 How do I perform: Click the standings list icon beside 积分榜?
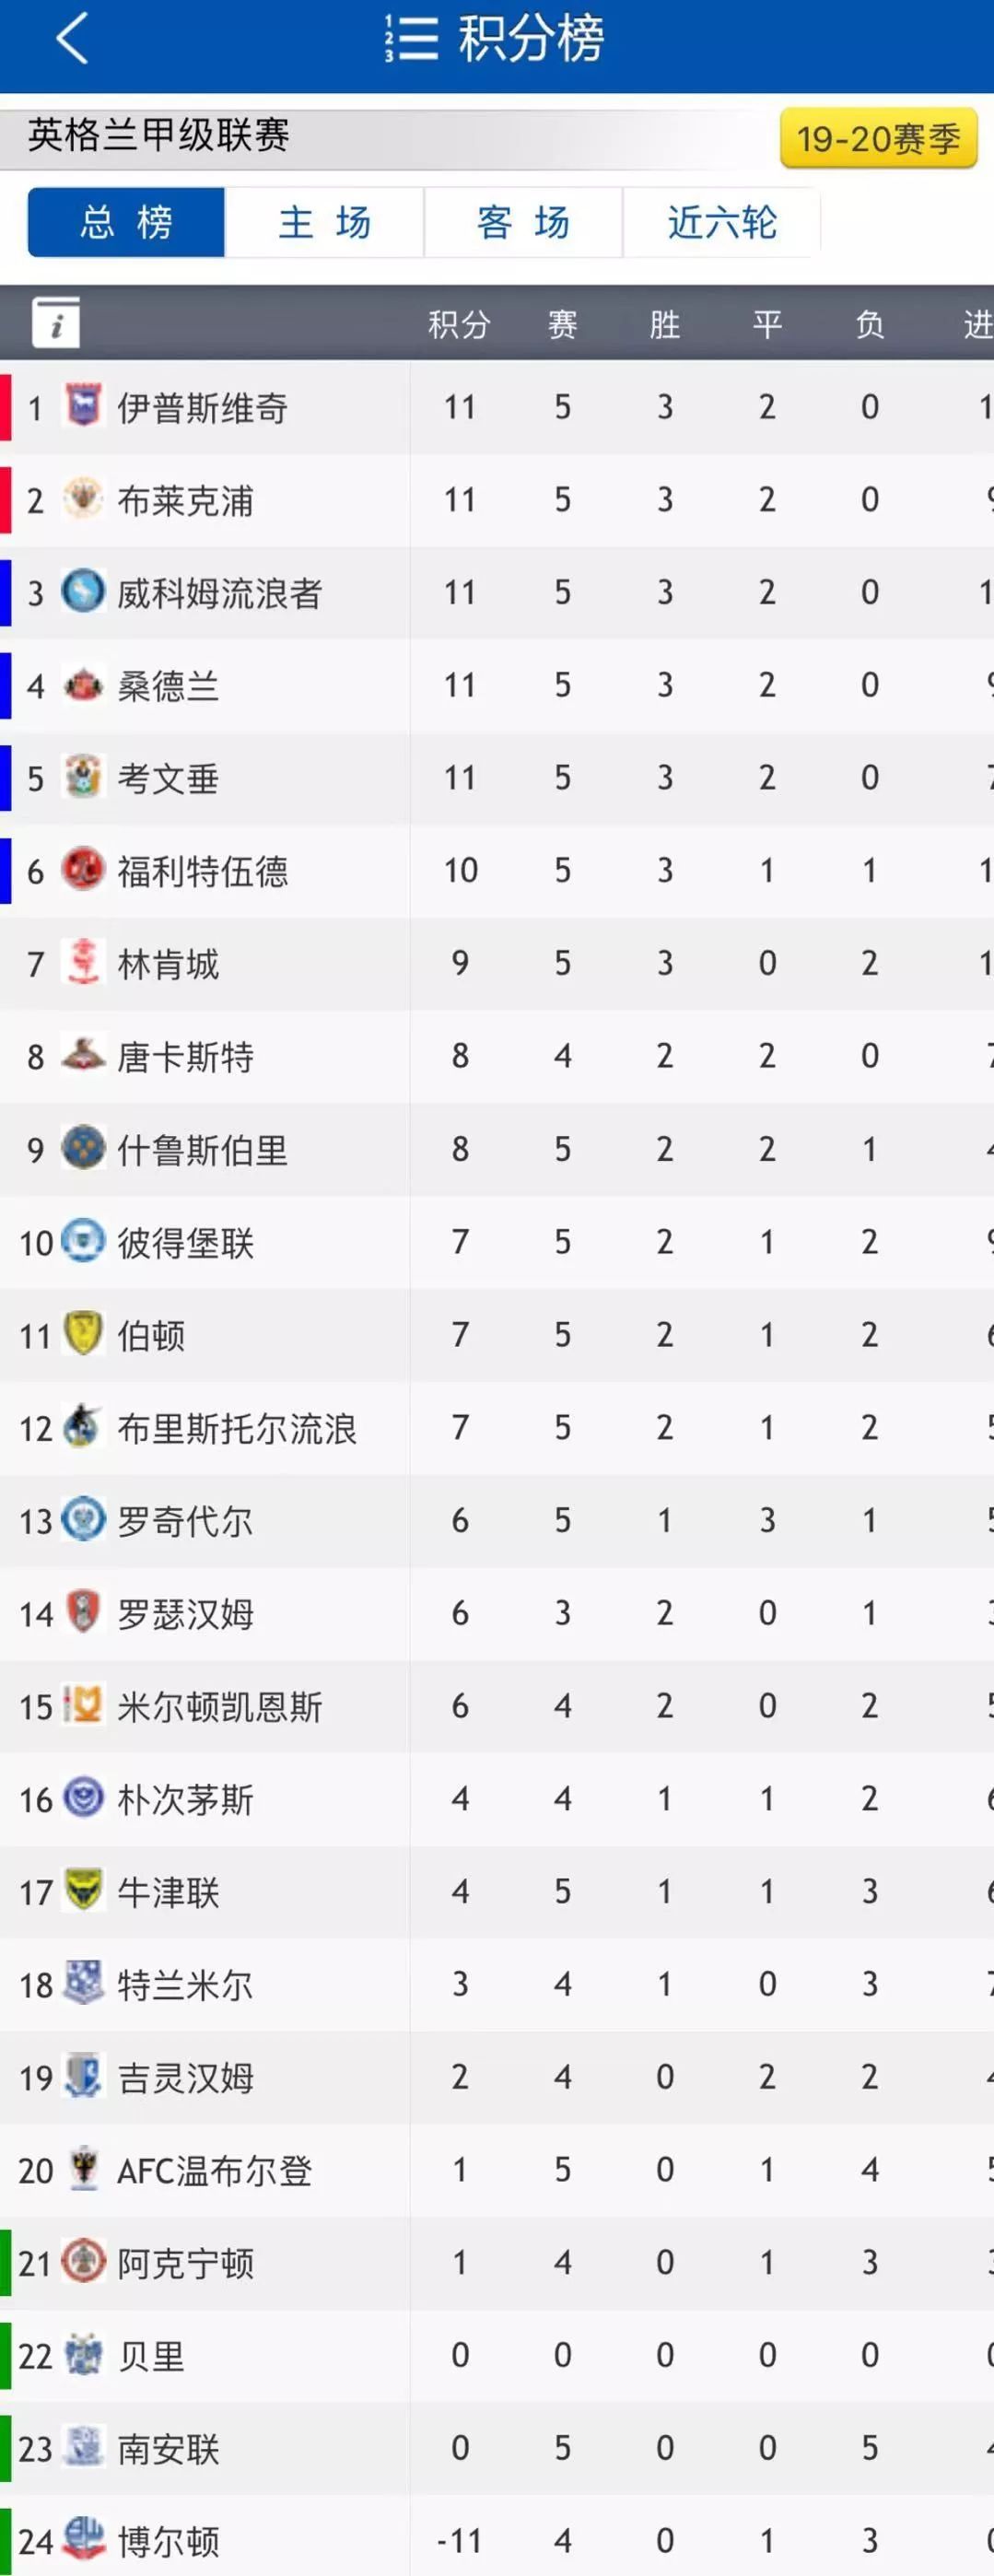412,38
